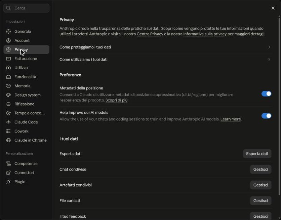This screenshot has height=220, width=281.
Task: Click the Utilizzo gauge icon
Action: [8, 68]
